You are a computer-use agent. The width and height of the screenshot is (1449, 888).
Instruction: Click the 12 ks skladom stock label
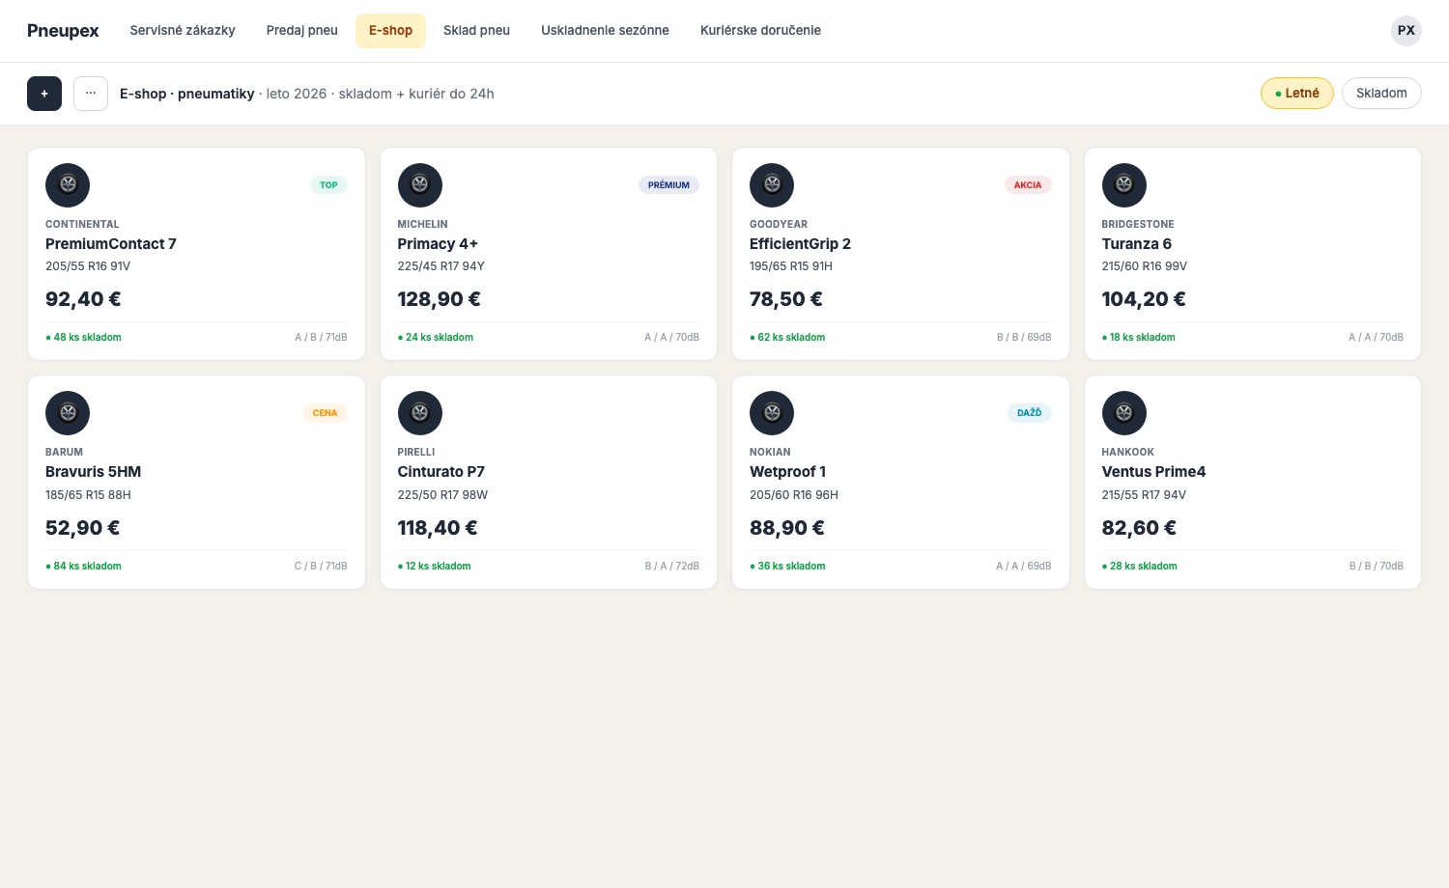point(435,567)
